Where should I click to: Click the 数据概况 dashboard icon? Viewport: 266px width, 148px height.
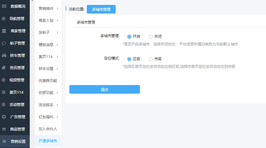coord(4,6)
